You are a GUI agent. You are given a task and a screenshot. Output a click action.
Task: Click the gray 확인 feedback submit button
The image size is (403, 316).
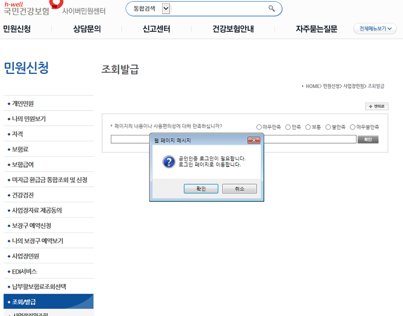tap(368, 140)
